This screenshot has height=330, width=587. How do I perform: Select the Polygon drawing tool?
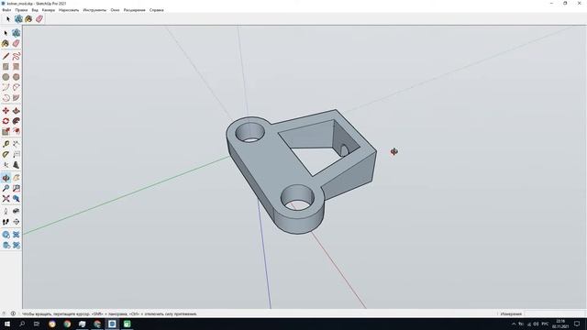[x=17, y=77]
